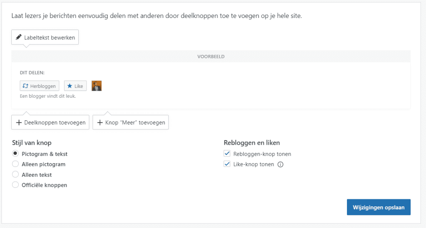
Task: Click the plus icon on Deelknoppen toevoegen
Action: coord(19,123)
